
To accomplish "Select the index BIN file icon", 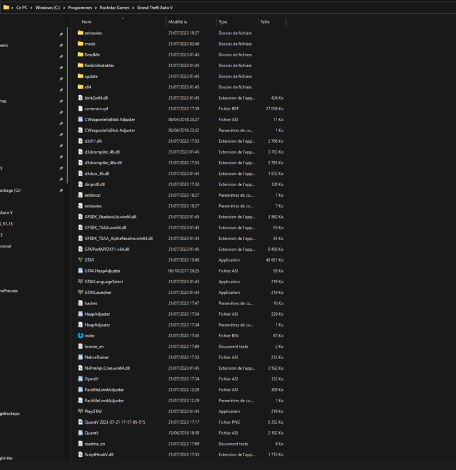I will [x=80, y=335].
